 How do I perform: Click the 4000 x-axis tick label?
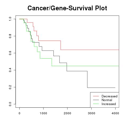tap(115, 113)
